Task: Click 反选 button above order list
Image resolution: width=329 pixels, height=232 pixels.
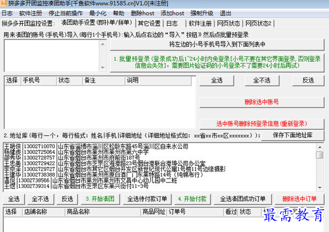Action: click(x=67, y=199)
